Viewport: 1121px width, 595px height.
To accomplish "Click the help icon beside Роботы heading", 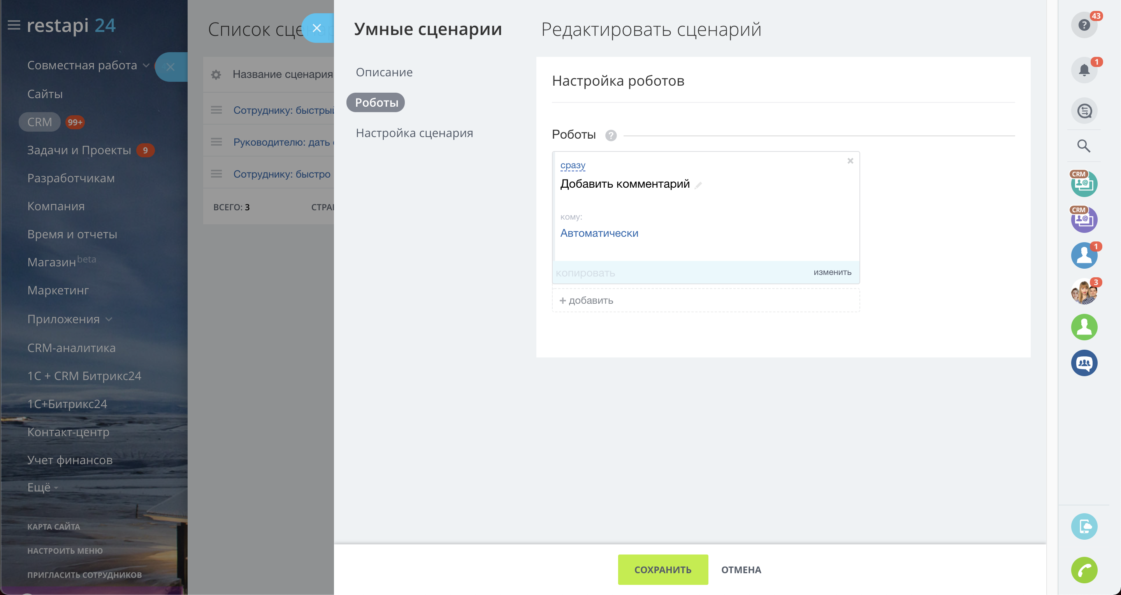I will coord(611,136).
